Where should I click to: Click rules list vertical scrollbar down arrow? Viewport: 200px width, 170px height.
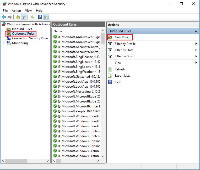(102, 156)
